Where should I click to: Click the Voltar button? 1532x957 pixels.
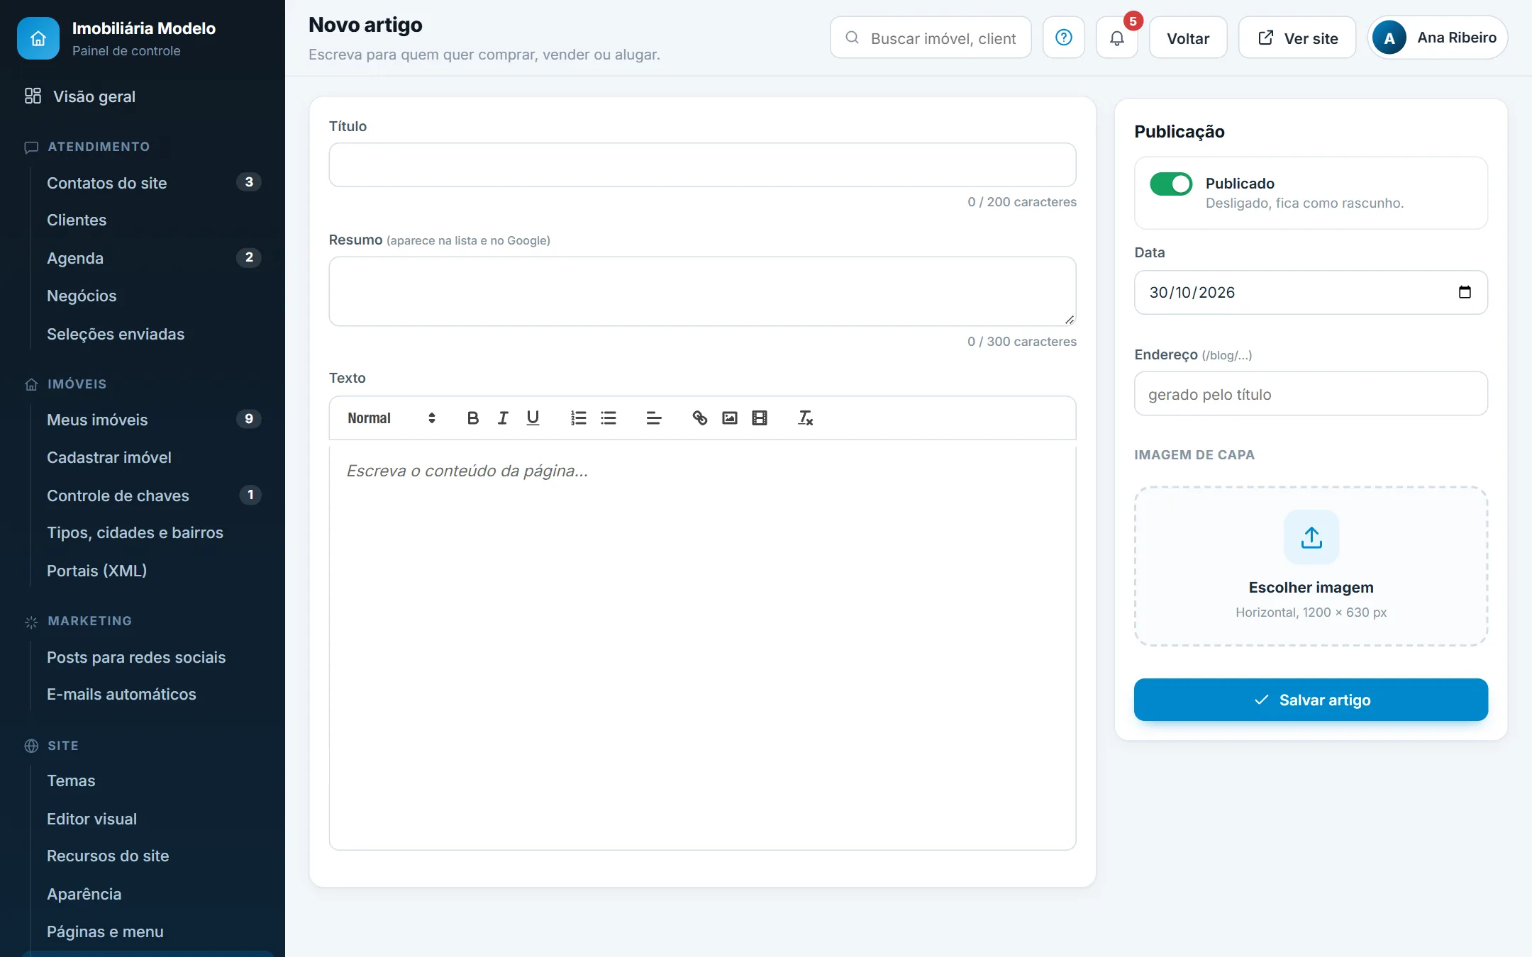[1188, 38]
